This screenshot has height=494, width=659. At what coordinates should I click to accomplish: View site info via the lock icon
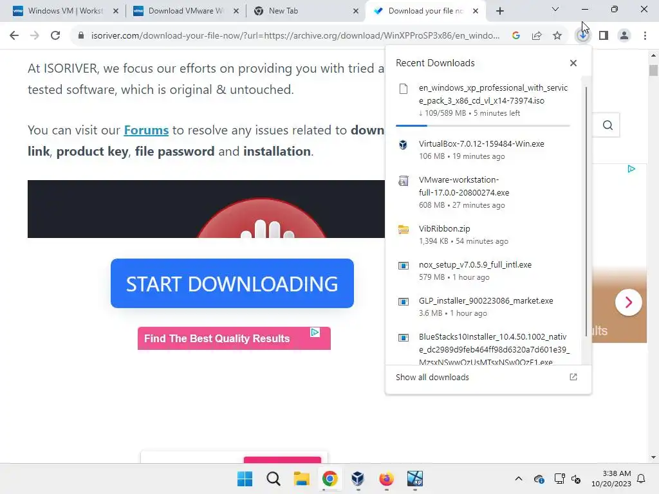[81, 36]
